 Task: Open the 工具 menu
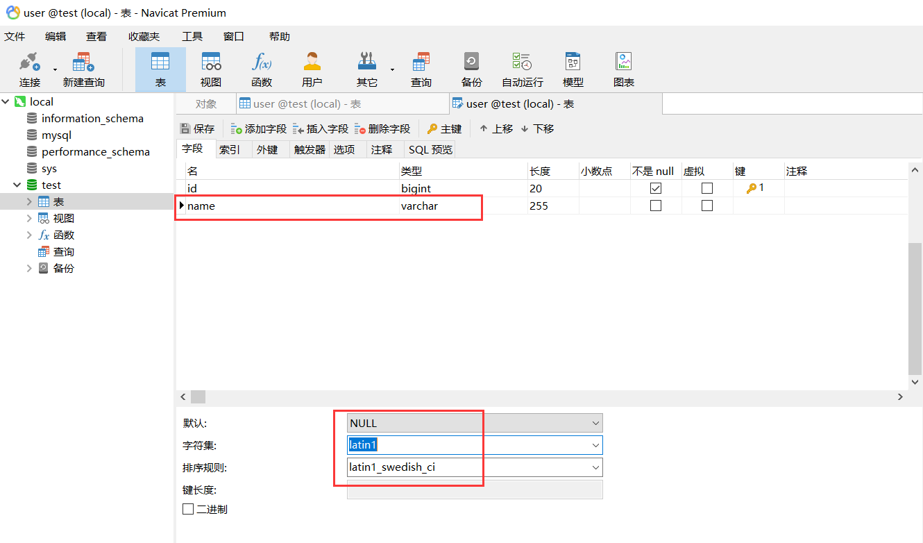pos(192,36)
